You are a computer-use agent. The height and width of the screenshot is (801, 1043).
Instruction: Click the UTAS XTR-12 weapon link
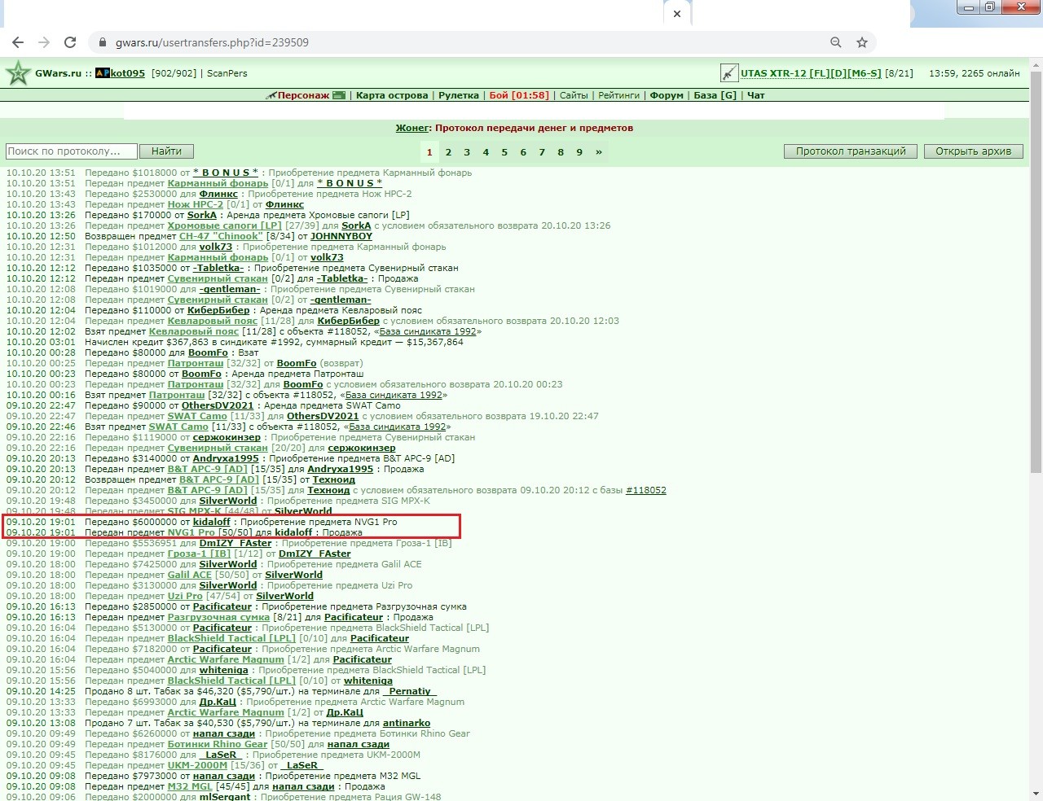[811, 73]
